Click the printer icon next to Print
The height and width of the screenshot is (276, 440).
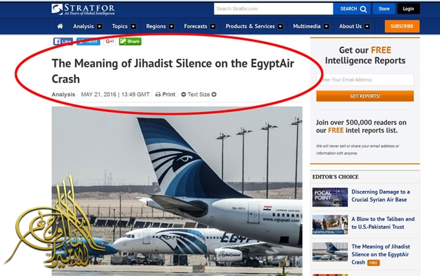(158, 95)
